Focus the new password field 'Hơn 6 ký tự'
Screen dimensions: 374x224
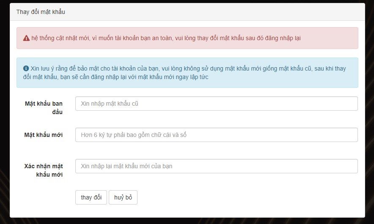(216, 135)
